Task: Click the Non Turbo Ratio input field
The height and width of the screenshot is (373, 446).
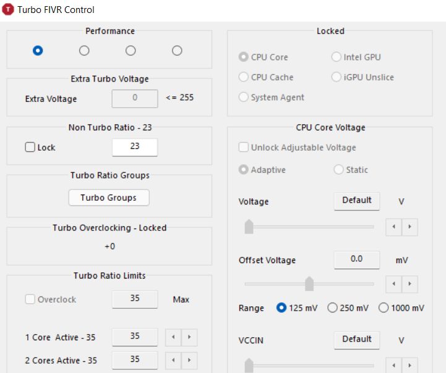Action: click(x=134, y=147)
